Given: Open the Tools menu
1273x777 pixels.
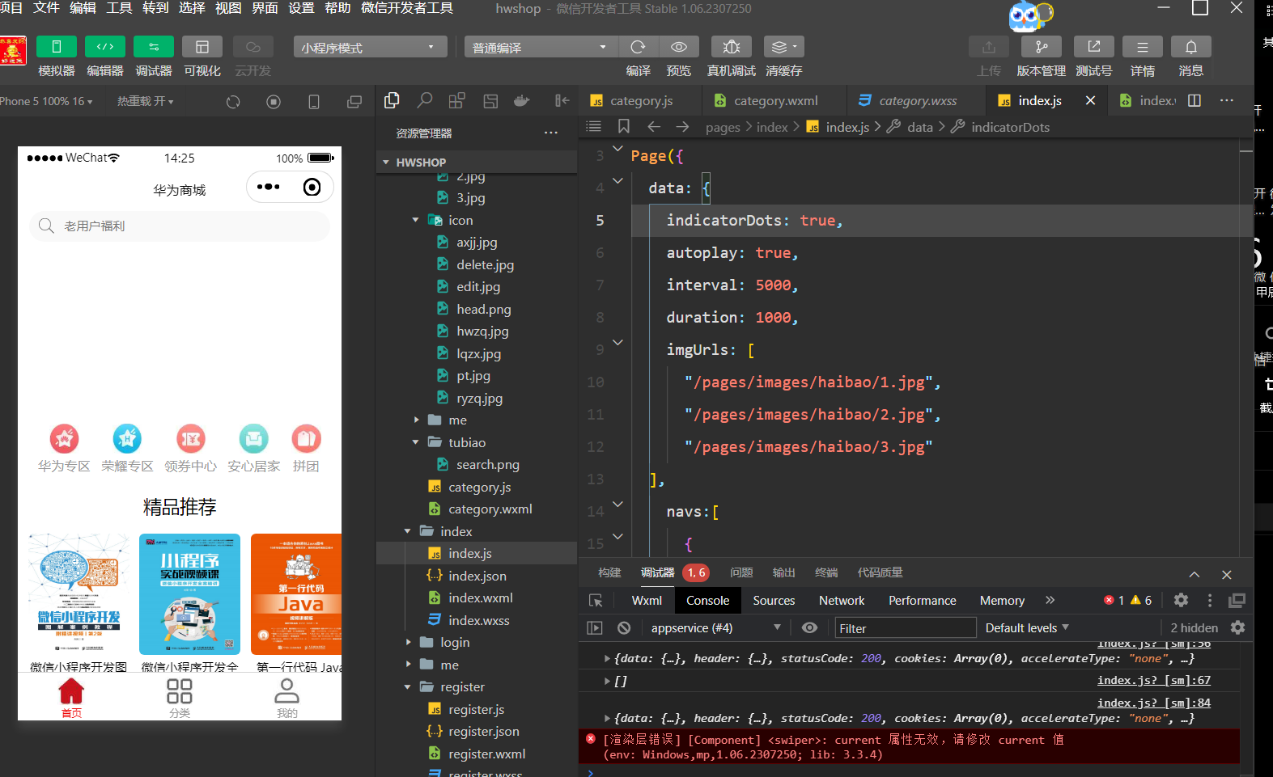Looking at the screenshot, I should click(x=119, y=8).
